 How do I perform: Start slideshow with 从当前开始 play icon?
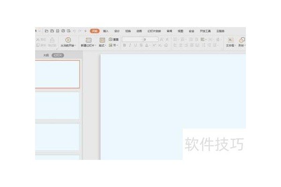[x=68, y=40]
